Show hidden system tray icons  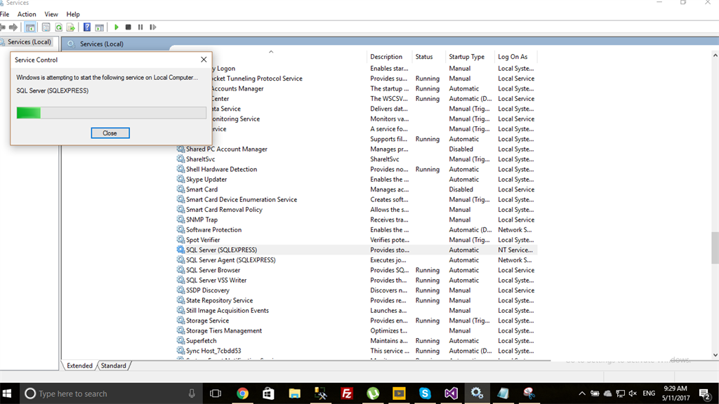click(x=582, y=393)
